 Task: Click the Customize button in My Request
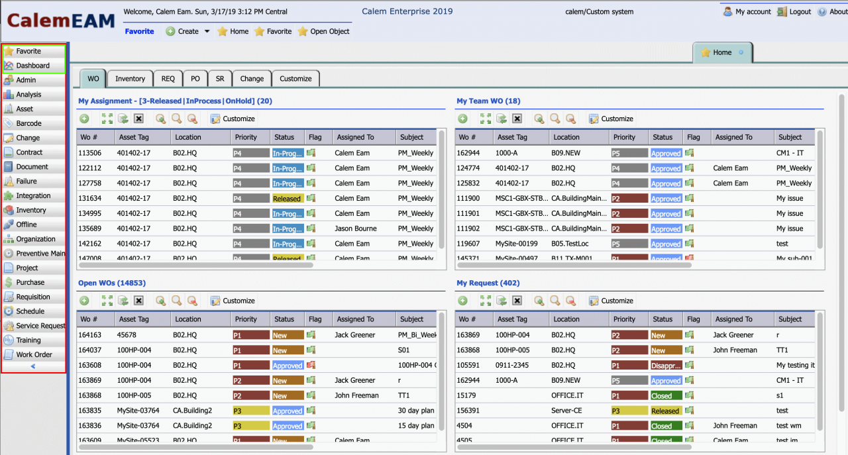611,301
